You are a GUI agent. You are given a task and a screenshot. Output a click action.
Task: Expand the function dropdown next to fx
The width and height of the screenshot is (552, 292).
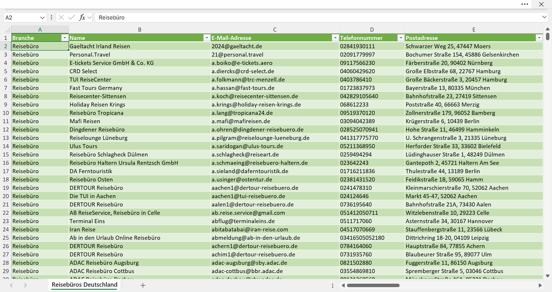point(89,18)
